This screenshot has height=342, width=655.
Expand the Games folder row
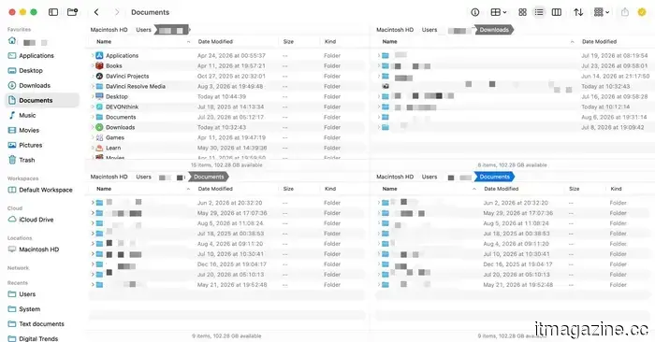click(93, 137)
